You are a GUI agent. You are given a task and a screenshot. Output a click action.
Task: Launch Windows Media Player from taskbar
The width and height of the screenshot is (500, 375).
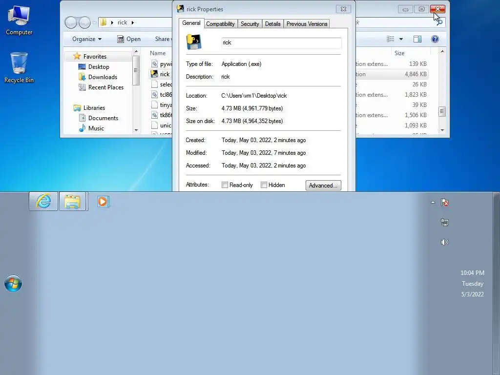[x=103, y=202]
